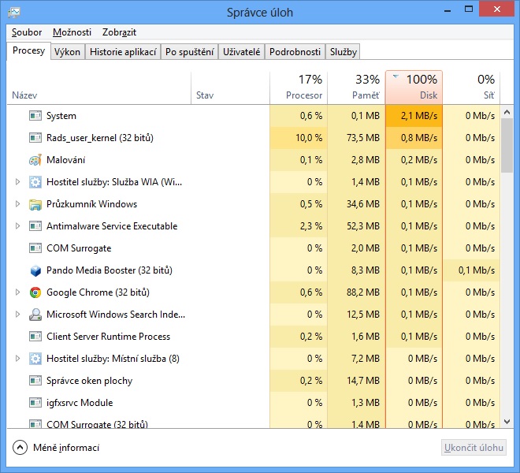Click the scrollbar down arrow
This screenshot has width=520, height=473.
point(507,422)
